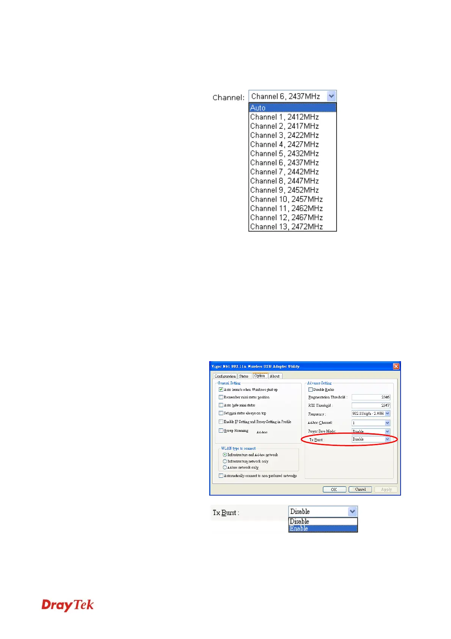Select Auto in the channel list
The width and height of the screenshot is (451, 639).
[292, 108]
